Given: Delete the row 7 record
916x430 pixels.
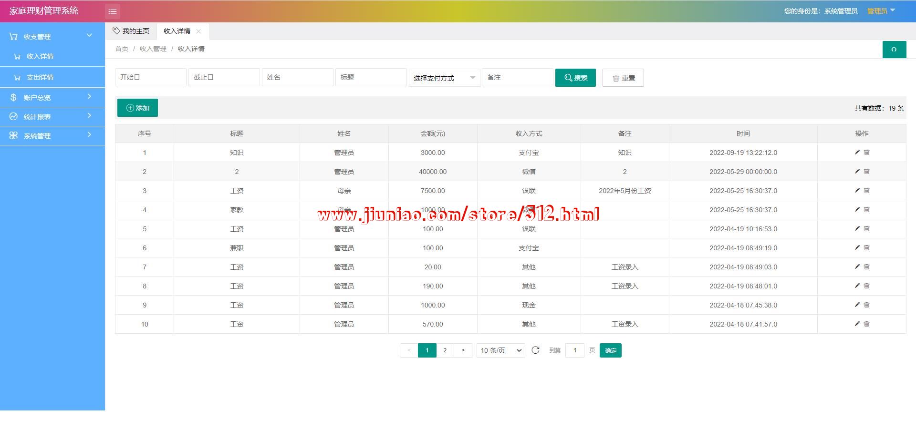Looking at the screenshot, I should click(x=867, y=266).
